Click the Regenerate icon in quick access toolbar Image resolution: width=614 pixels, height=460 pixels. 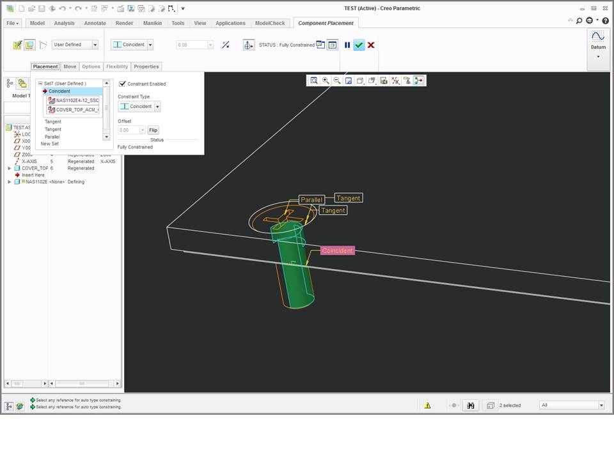94,8
